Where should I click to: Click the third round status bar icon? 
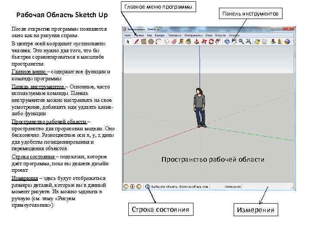(139, 186)
